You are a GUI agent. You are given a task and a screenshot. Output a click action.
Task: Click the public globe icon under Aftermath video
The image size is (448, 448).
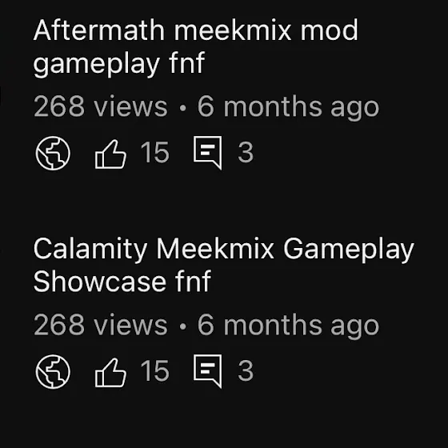point(53,153)
